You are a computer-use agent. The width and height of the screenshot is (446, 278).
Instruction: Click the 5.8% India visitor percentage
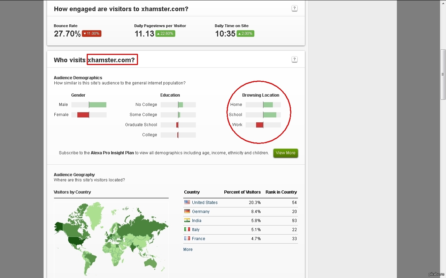(256, 221)
